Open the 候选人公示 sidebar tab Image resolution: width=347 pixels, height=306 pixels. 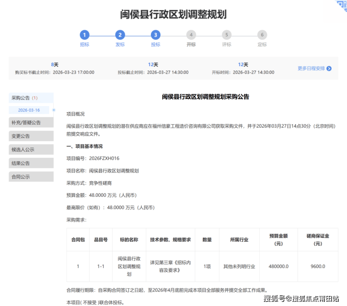(31, 150)
